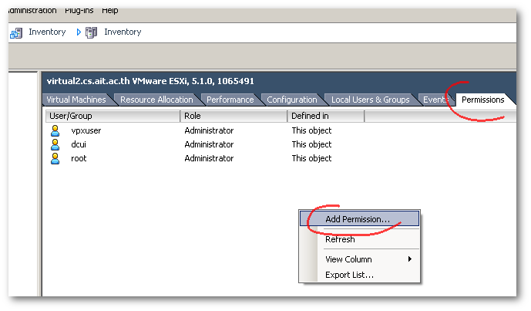This screenshot has height=311, width=531.
Task: Click the dcui user icon
Action: 55,144
